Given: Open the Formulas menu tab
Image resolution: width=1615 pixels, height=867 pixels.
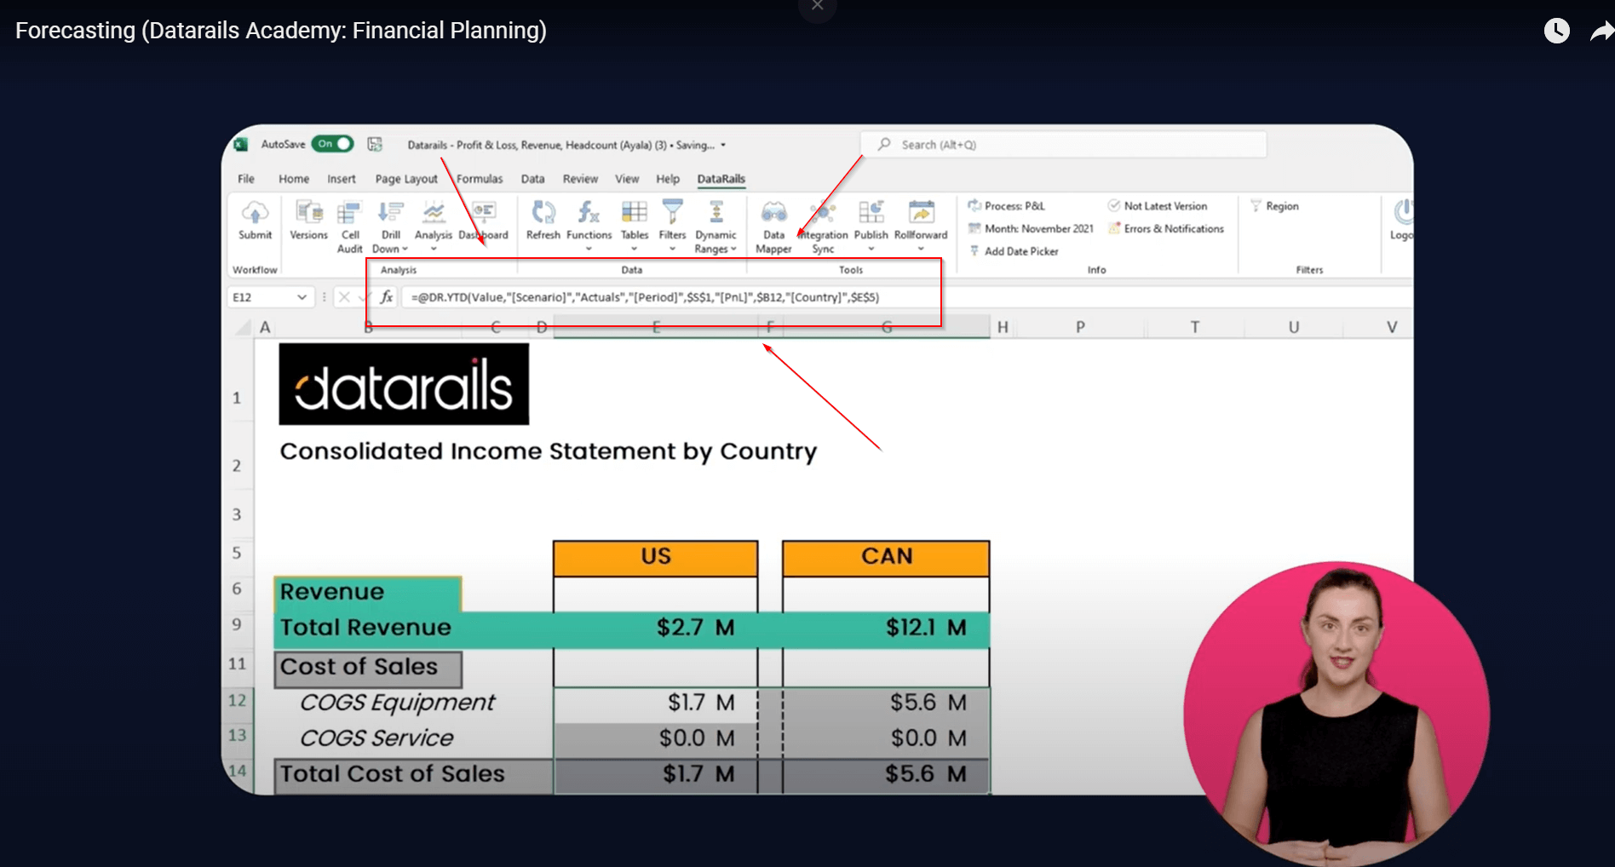Looking at the screenshot, I should (479, 179).
